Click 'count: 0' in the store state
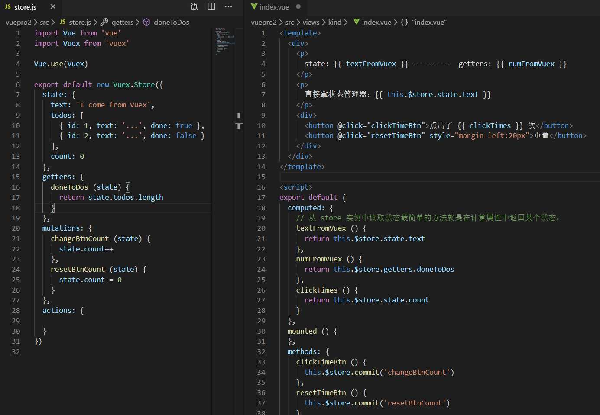 (x=68, y=156)
